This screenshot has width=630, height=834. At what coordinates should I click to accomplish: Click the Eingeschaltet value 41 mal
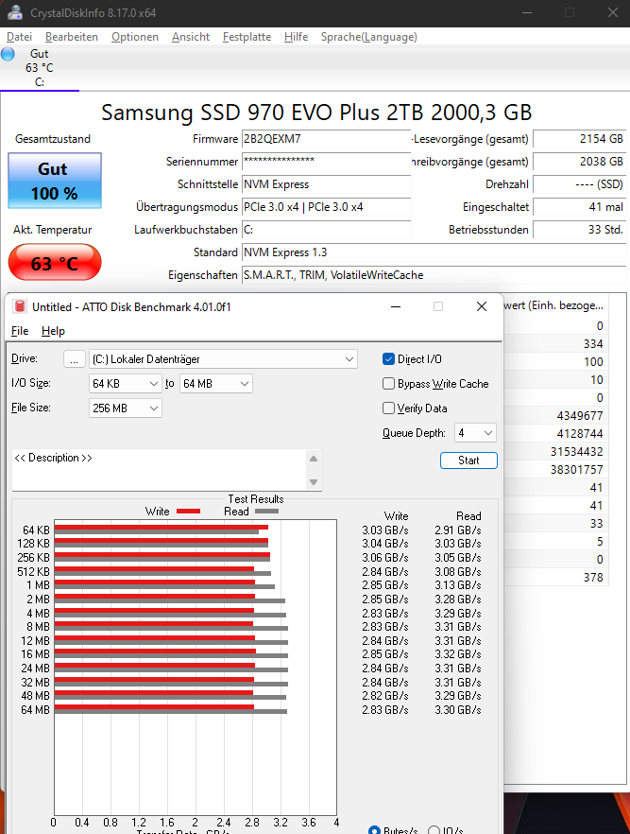pyautogui.click(x=580, y=207)
